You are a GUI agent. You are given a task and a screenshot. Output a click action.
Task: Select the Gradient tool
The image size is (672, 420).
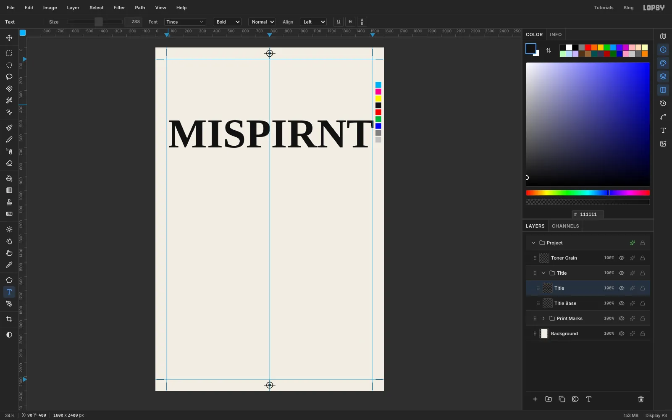pos(9,190)
